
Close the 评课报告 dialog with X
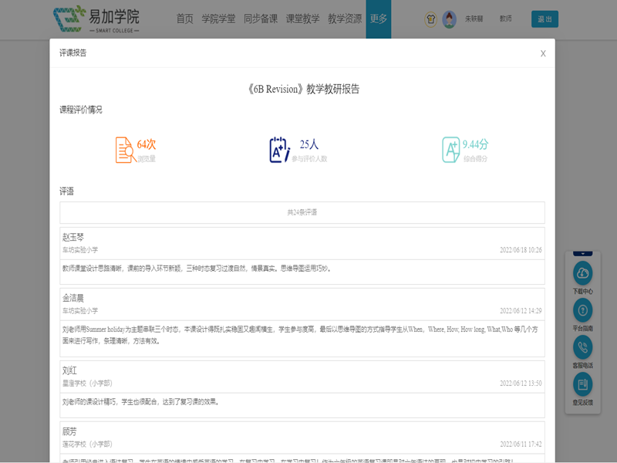click(543, 53)
